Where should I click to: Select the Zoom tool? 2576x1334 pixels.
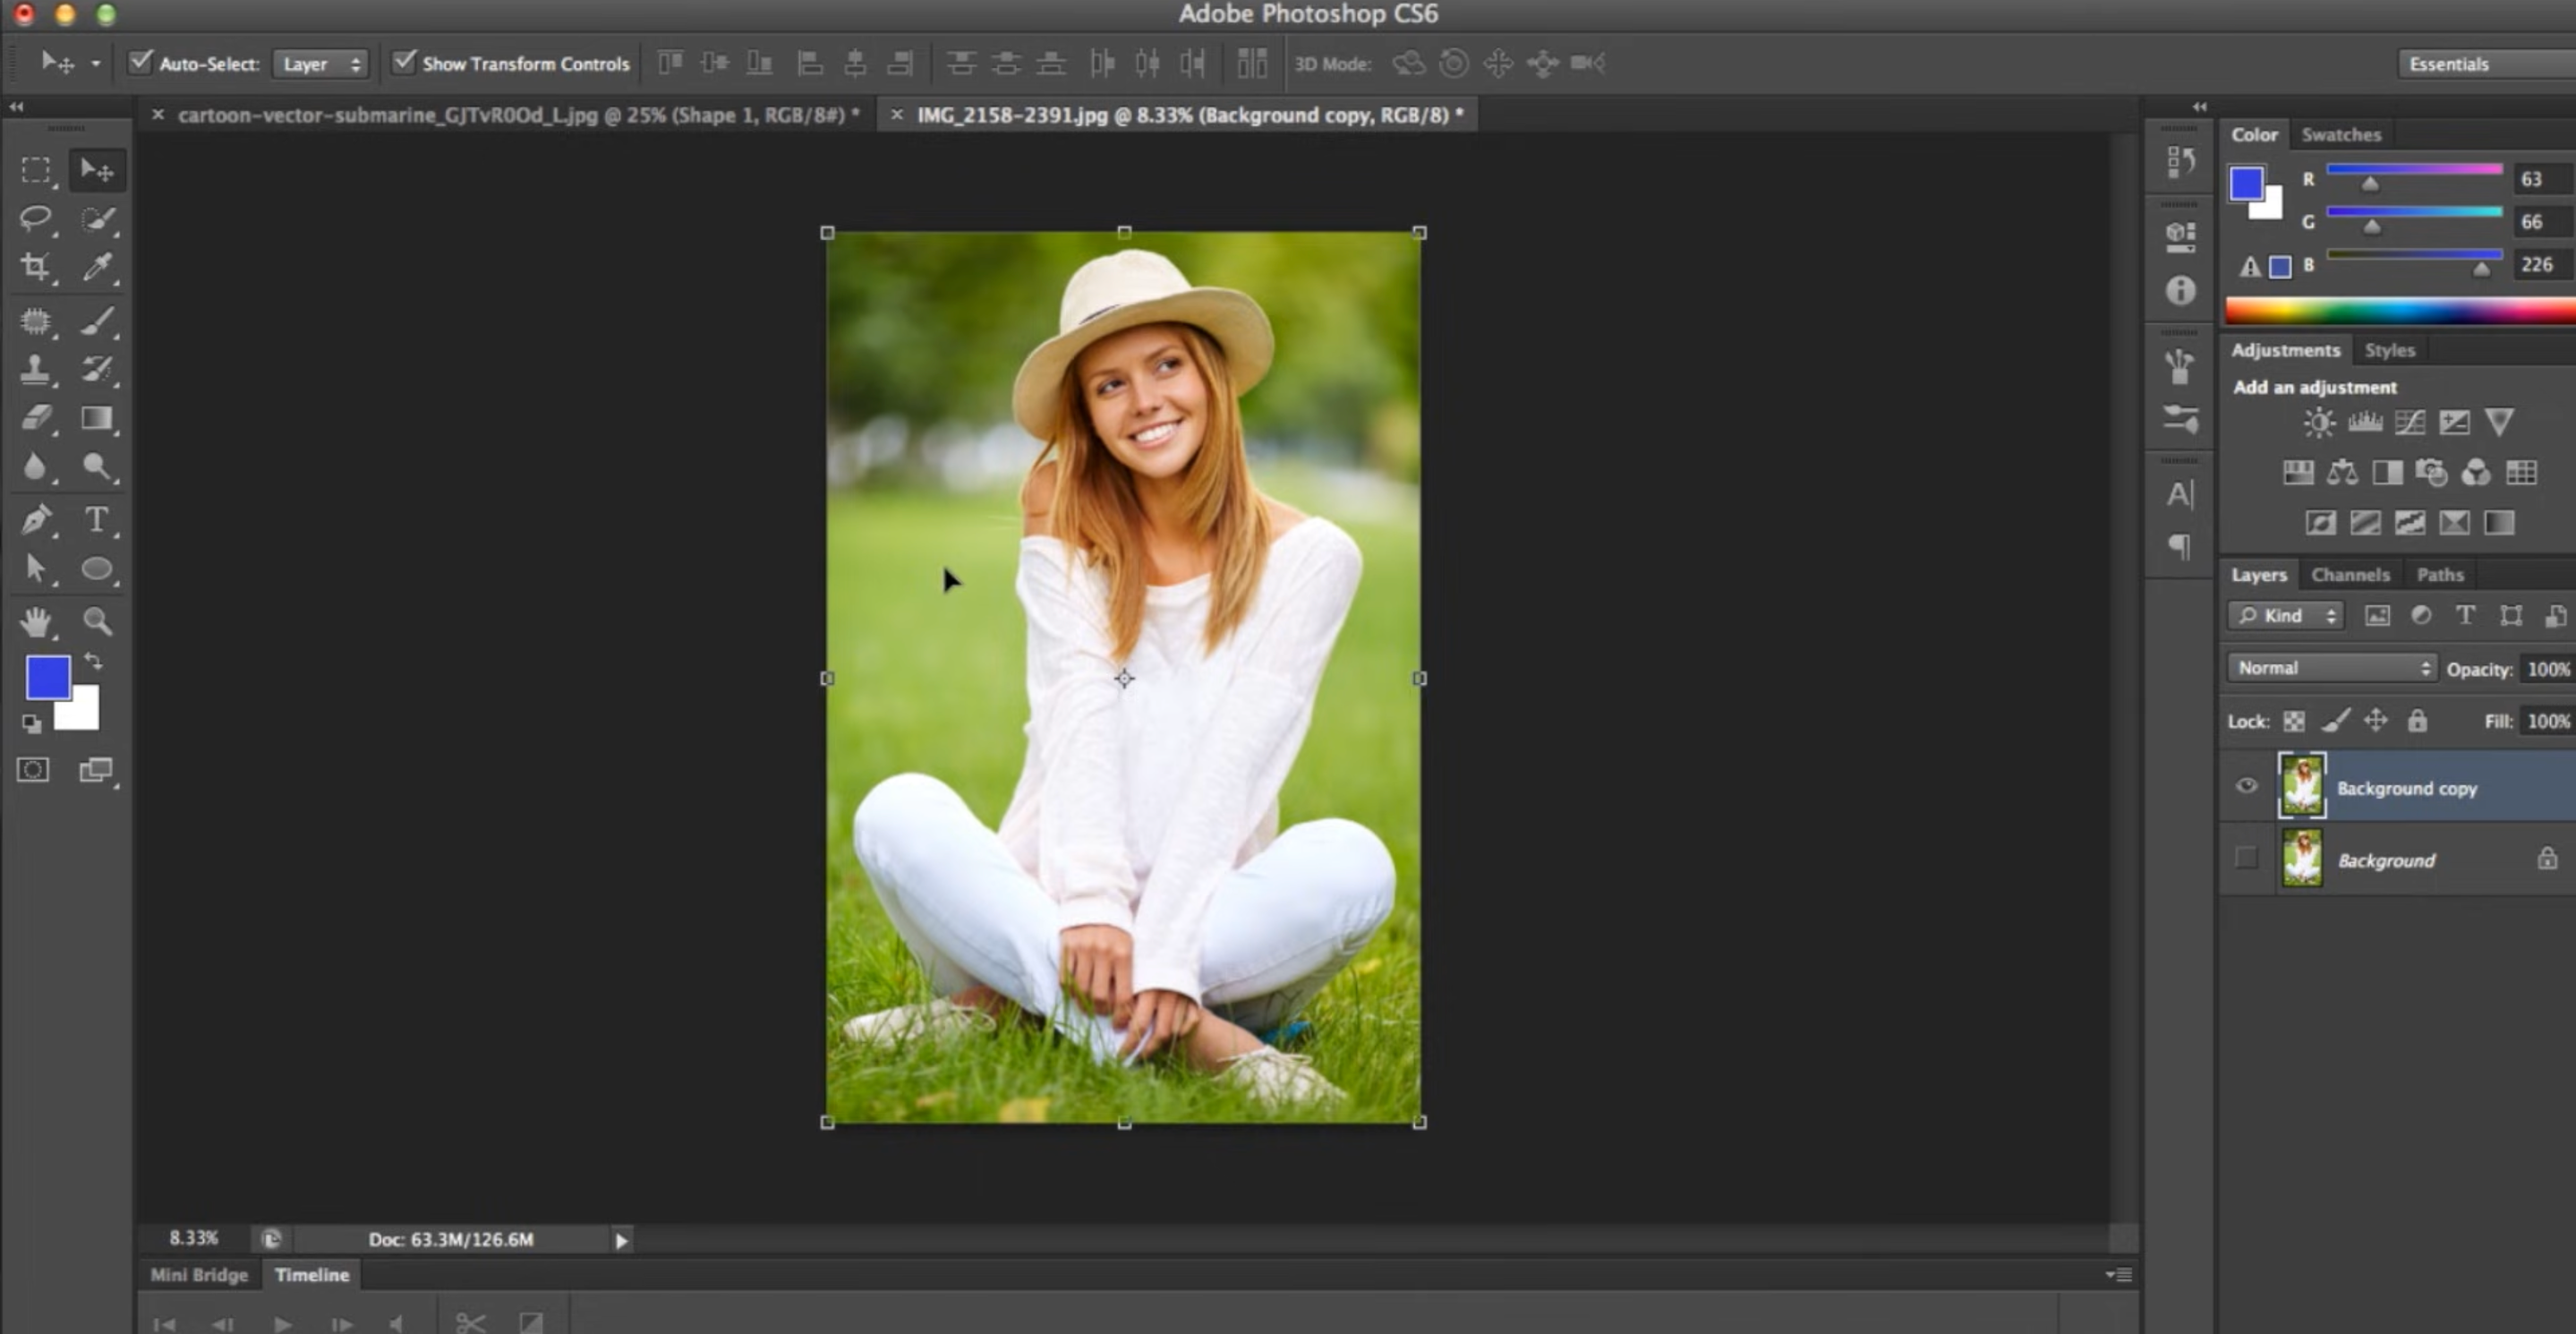[x=97, y=622]
